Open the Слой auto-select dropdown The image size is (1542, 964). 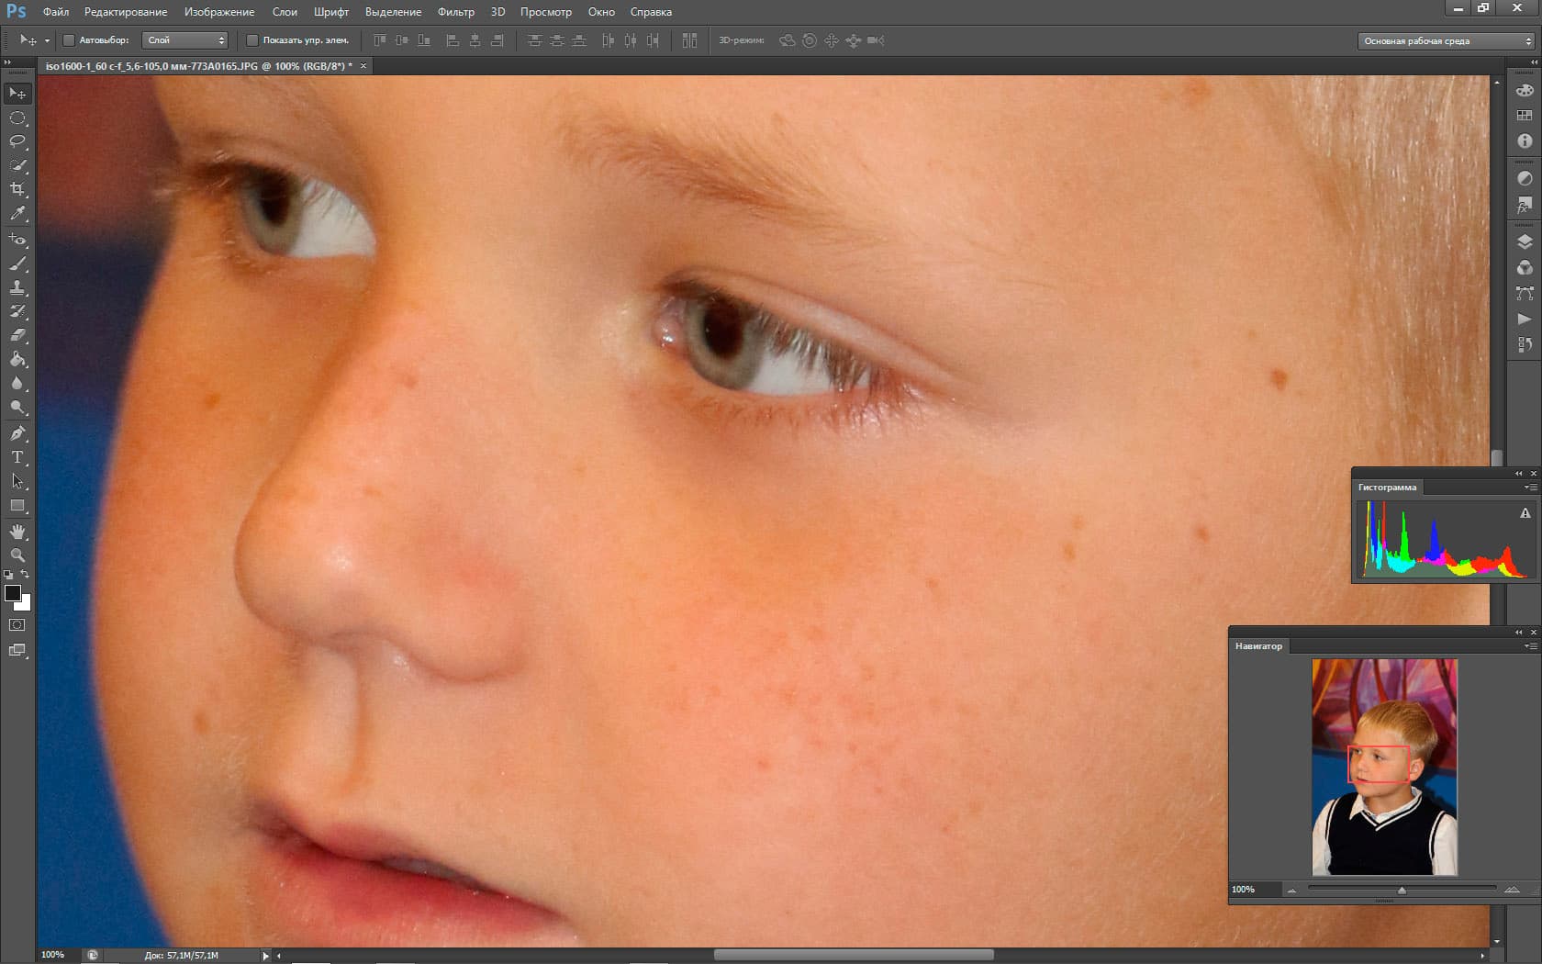coord(184,40)
